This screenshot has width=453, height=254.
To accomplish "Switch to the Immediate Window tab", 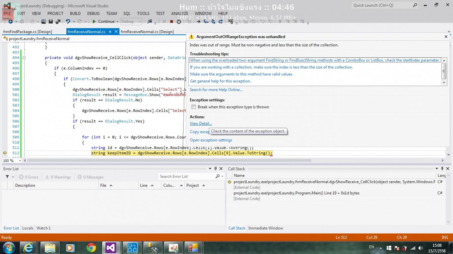I will click(266, 228).
